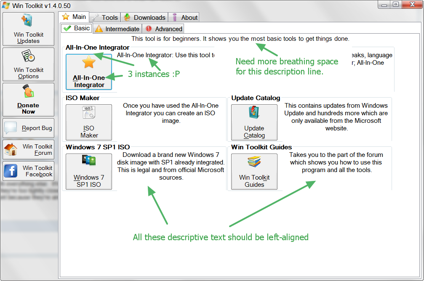Image resolution: width=424 pixels, height=281 pixels.
Task: Launch the All-In-One Integrator tool
Action: click(89, 72)
